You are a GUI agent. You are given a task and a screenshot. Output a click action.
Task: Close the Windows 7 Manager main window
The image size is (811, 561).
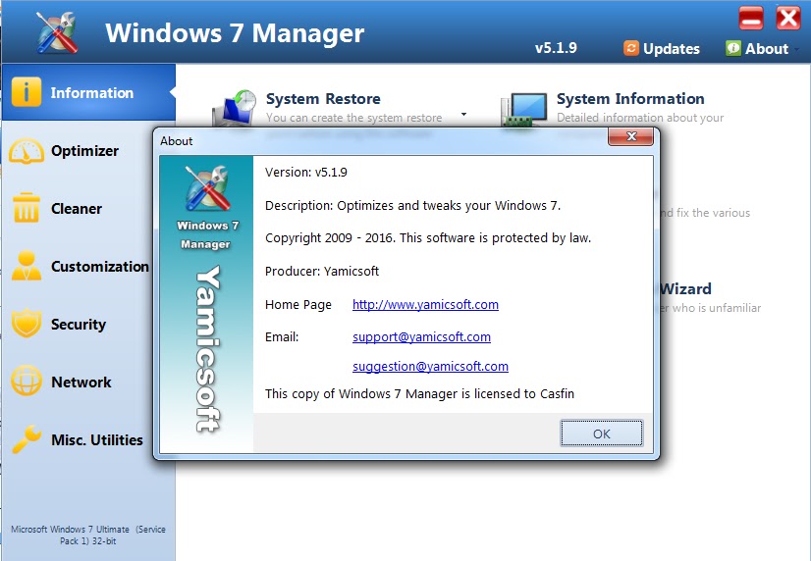point(788,18)
